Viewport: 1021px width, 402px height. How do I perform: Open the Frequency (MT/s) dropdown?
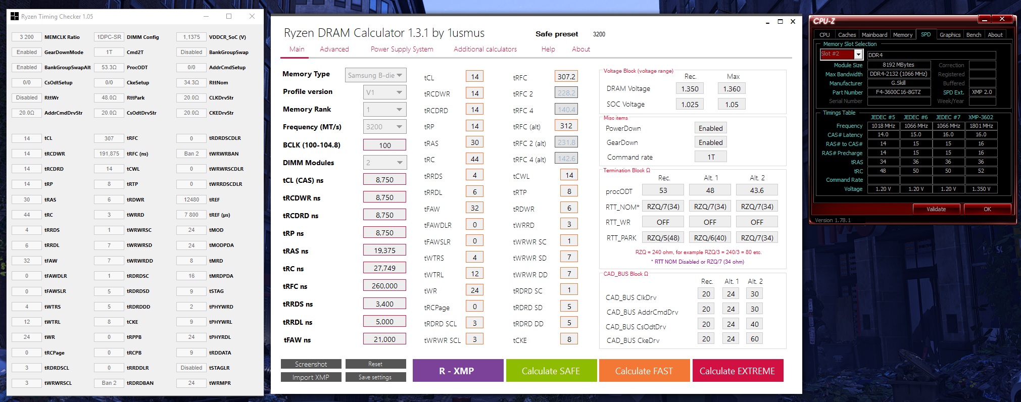385,127
